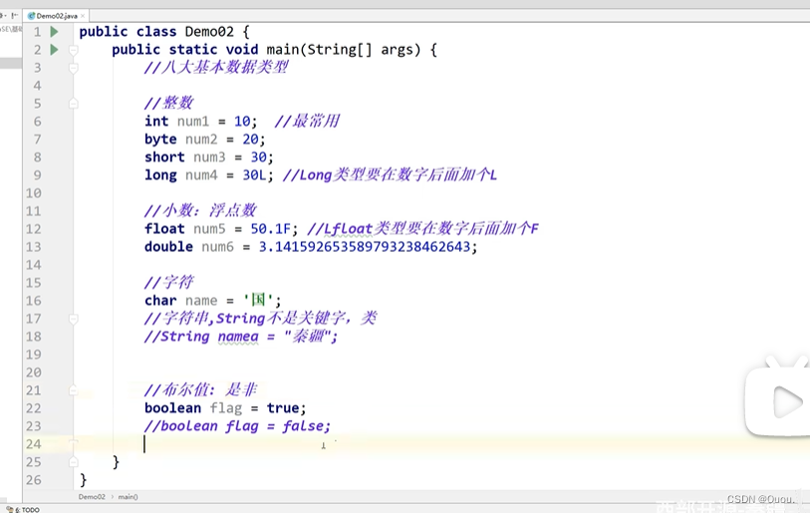Click the comment about Long类型 on line 9

[x=390, y=175]
